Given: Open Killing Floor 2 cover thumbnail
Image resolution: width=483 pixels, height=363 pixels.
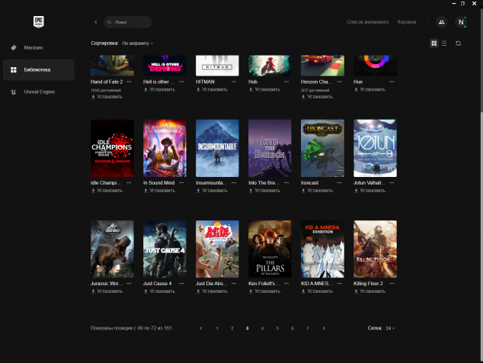Looking at the screenshot, I should [x=375, y=249].
